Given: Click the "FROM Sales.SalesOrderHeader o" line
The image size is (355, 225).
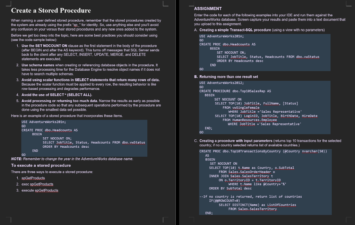Looking at the screenshot, I should click(x=247, y=172).
